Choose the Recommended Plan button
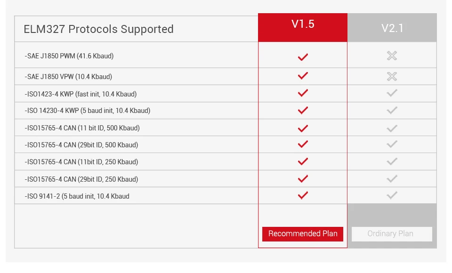Viewport: 452px width, 273px height. point(303,234)
